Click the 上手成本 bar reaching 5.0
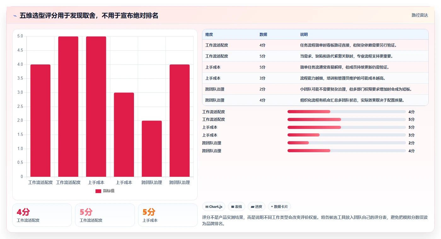This screenshot has width=441, height=239. pyautogui.click(x=96, y=107)
